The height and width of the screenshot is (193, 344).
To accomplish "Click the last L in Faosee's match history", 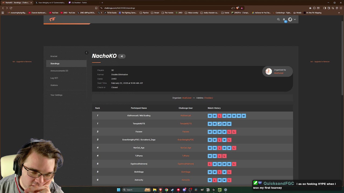I will 234,132.
